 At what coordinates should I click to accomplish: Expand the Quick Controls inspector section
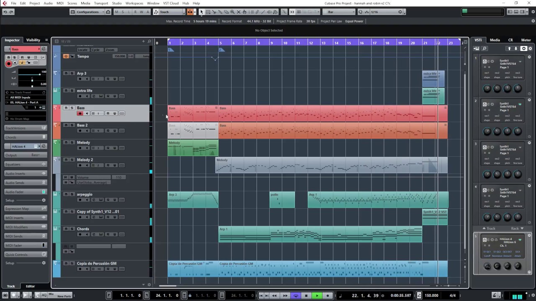(x=26, y=255)
